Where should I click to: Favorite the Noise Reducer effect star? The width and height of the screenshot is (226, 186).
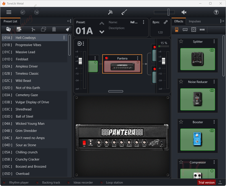[x=181, y=82]
